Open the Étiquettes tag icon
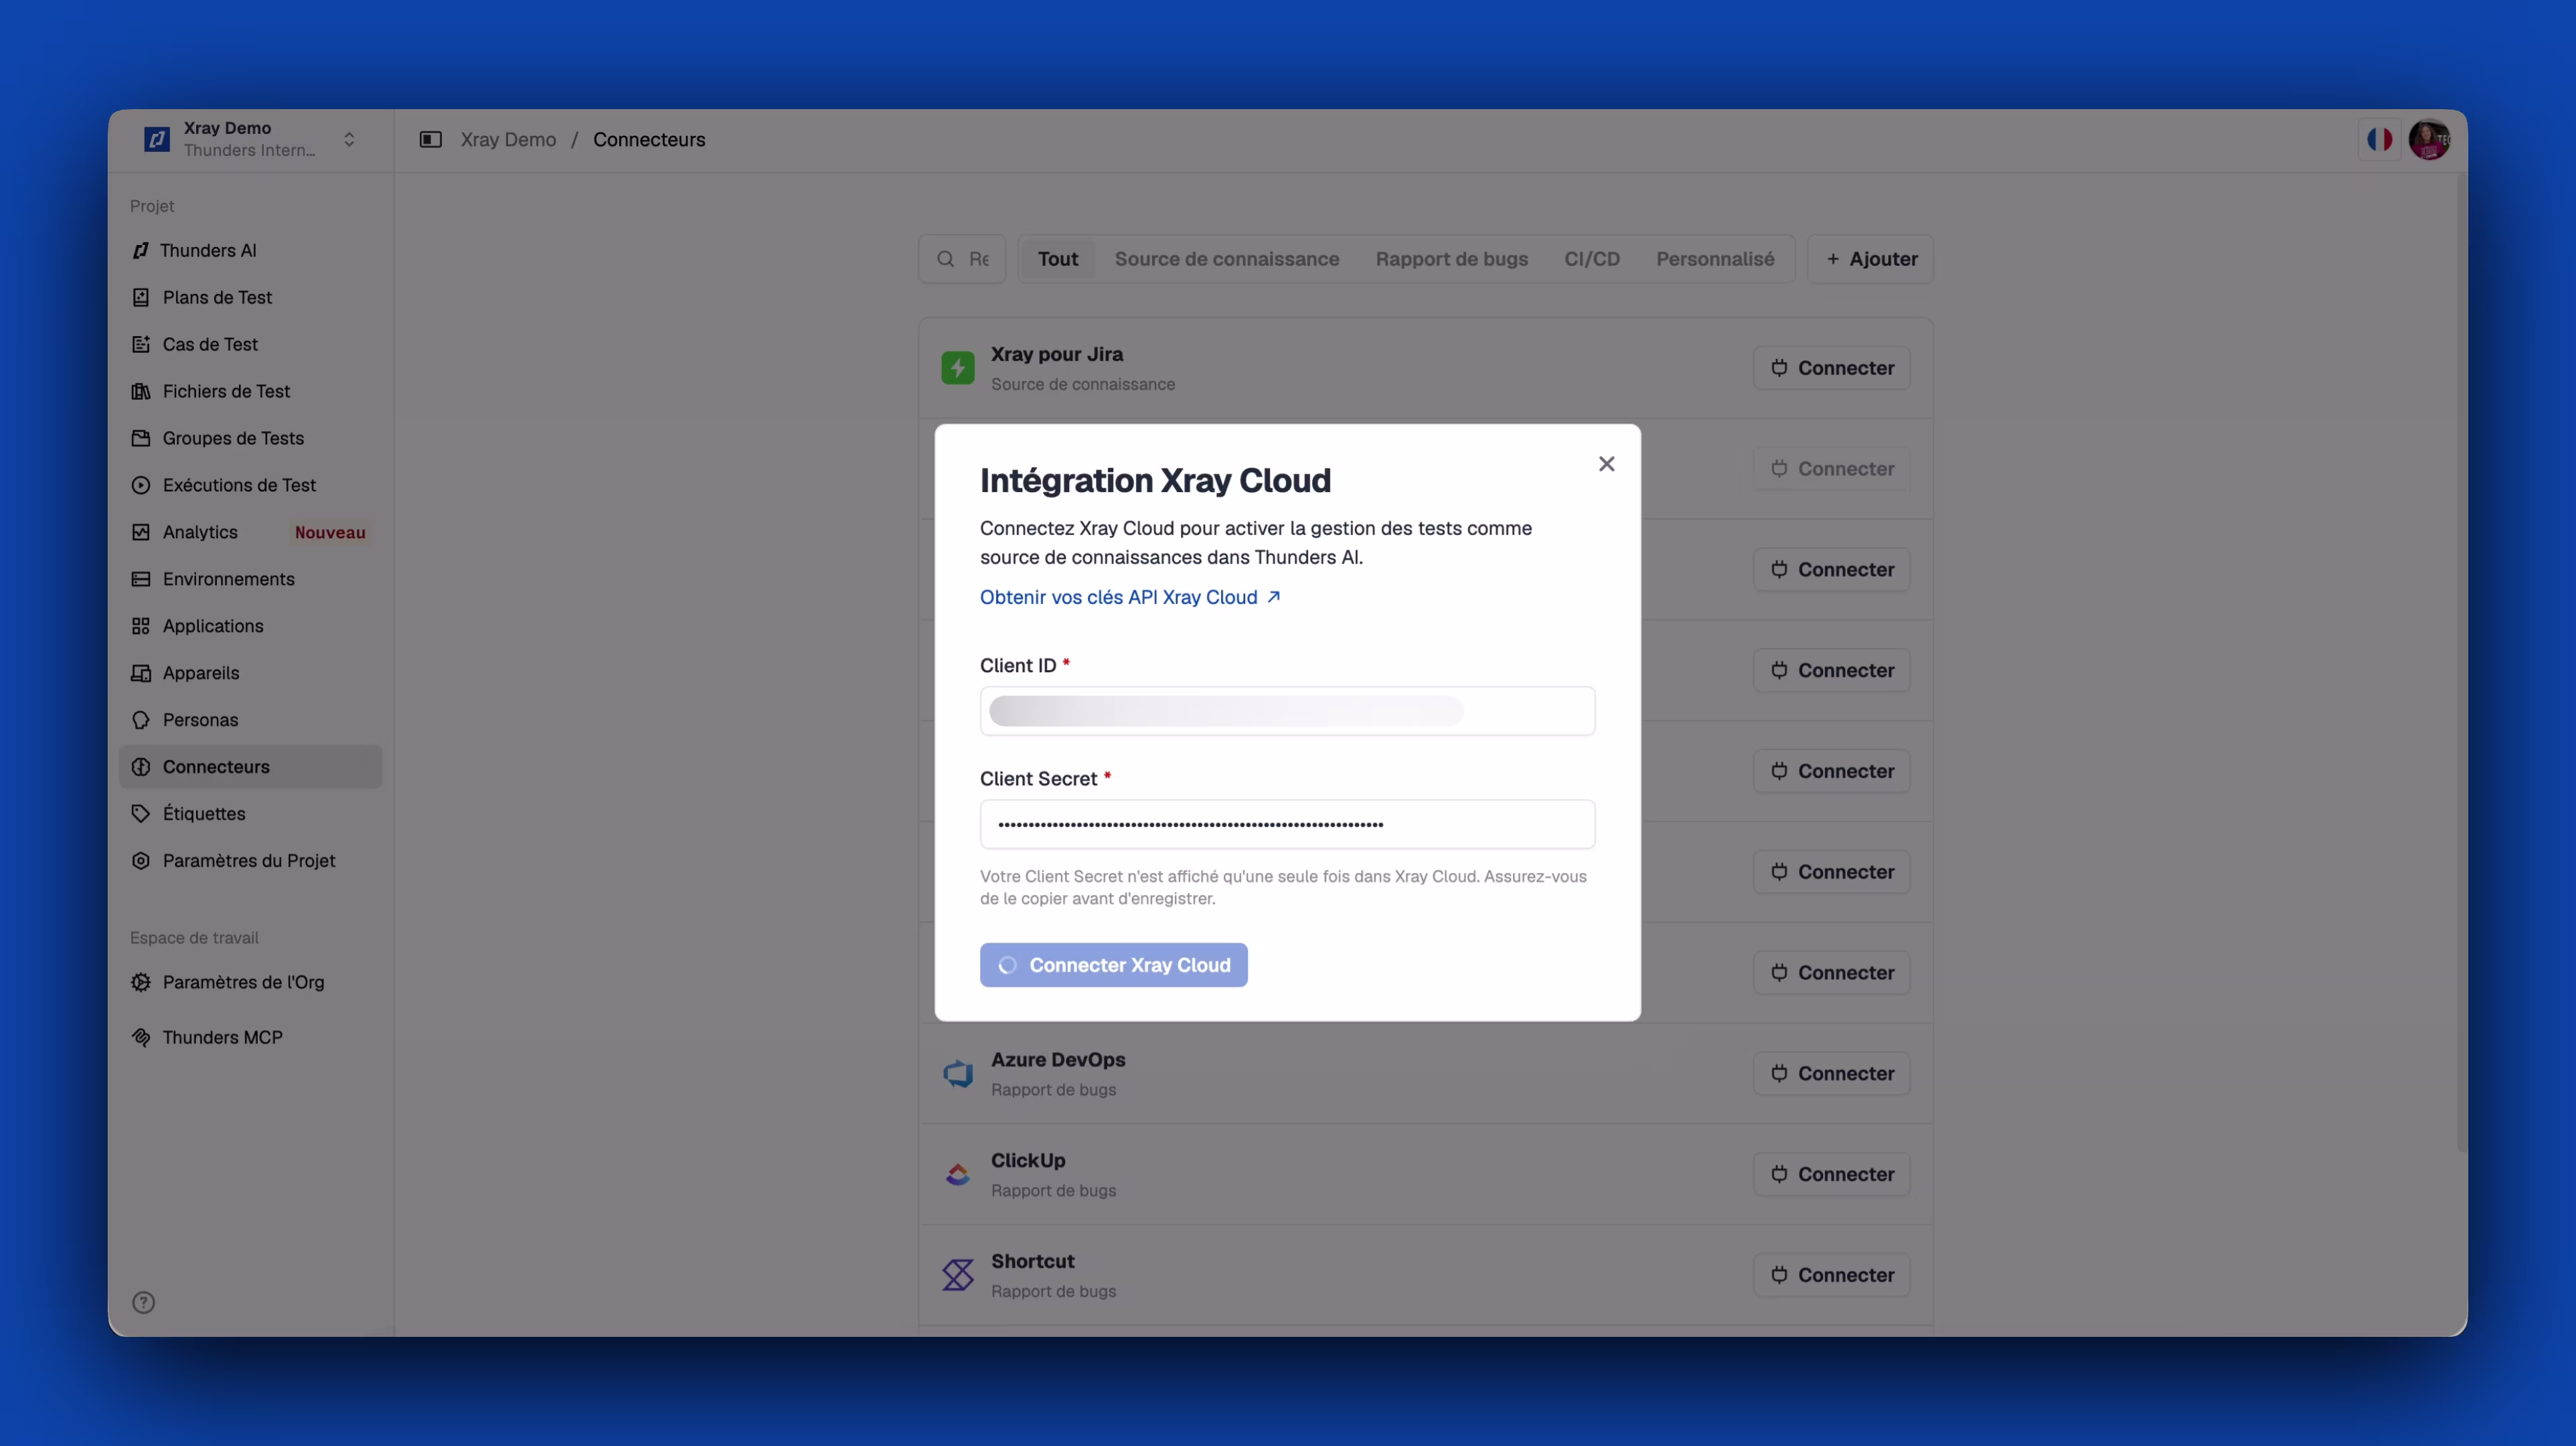 pos(141,814)
